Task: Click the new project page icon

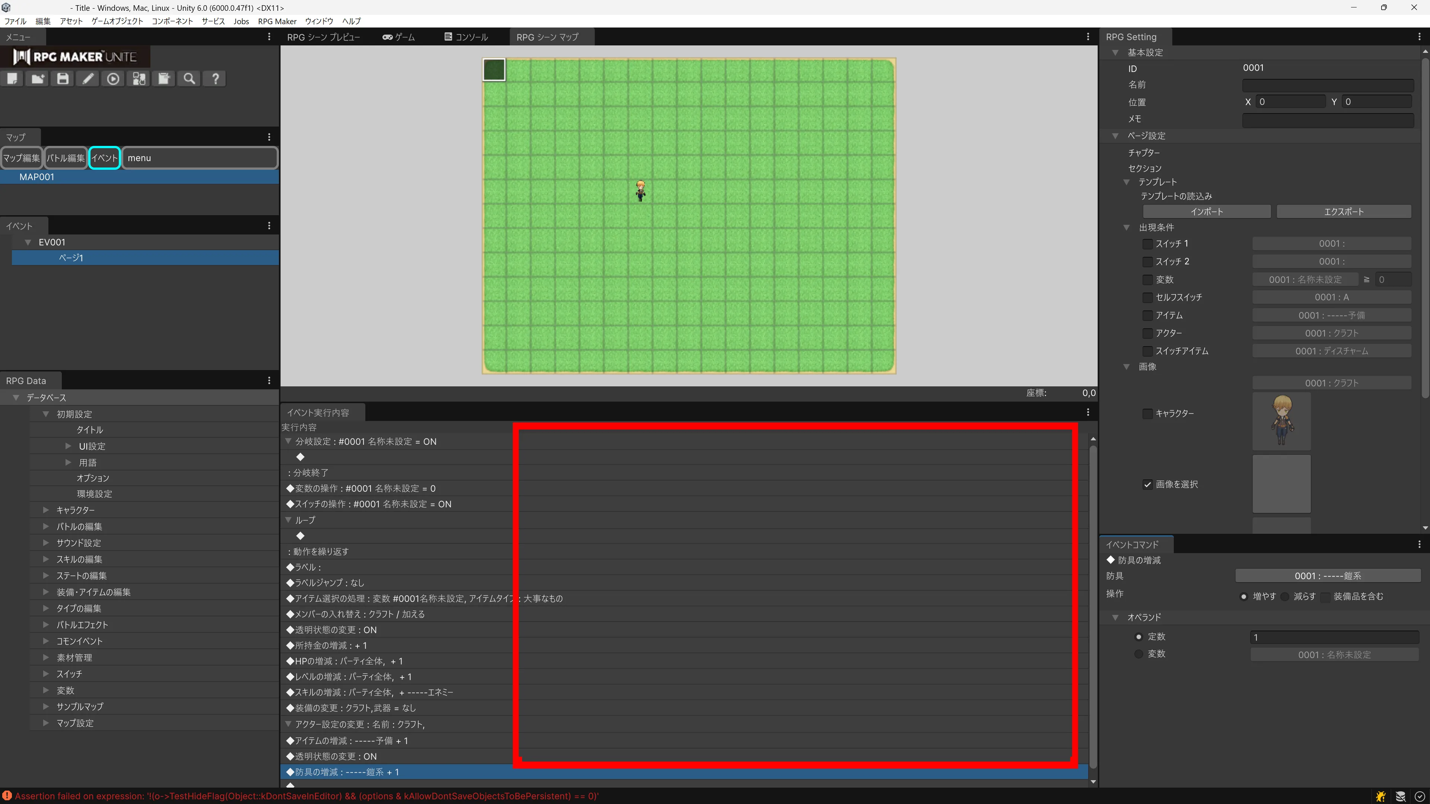Action: [12, 79]
